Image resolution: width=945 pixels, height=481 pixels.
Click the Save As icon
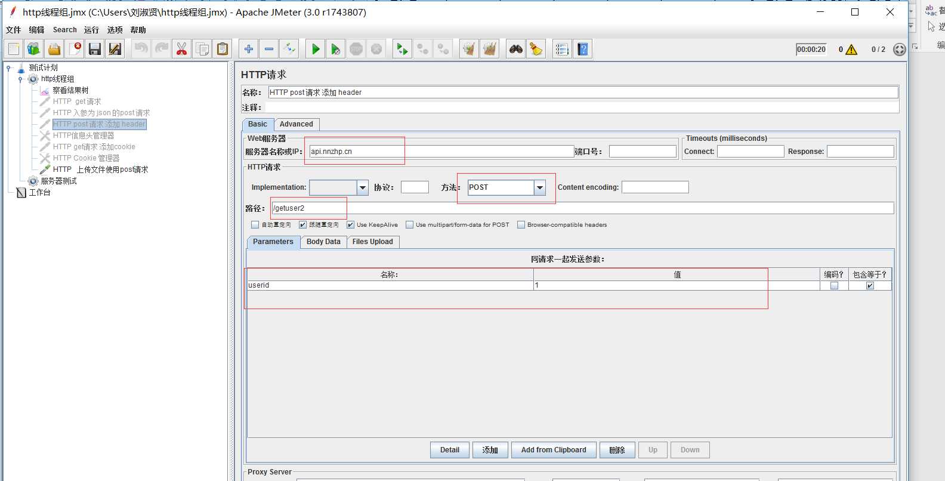click(x=115, y=49)
